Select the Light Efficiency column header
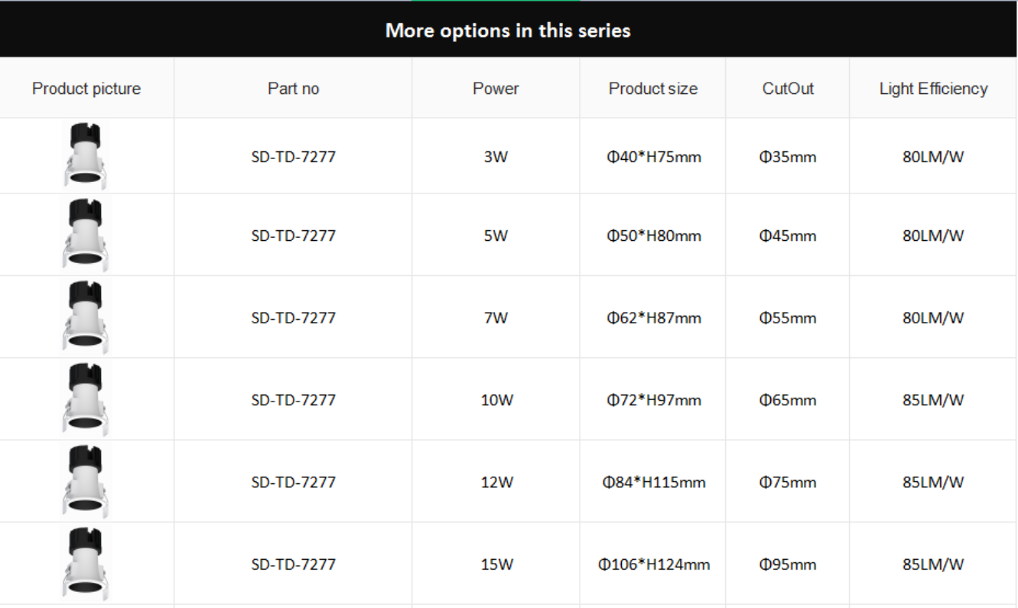1018x608 pixels. (933, 89)
